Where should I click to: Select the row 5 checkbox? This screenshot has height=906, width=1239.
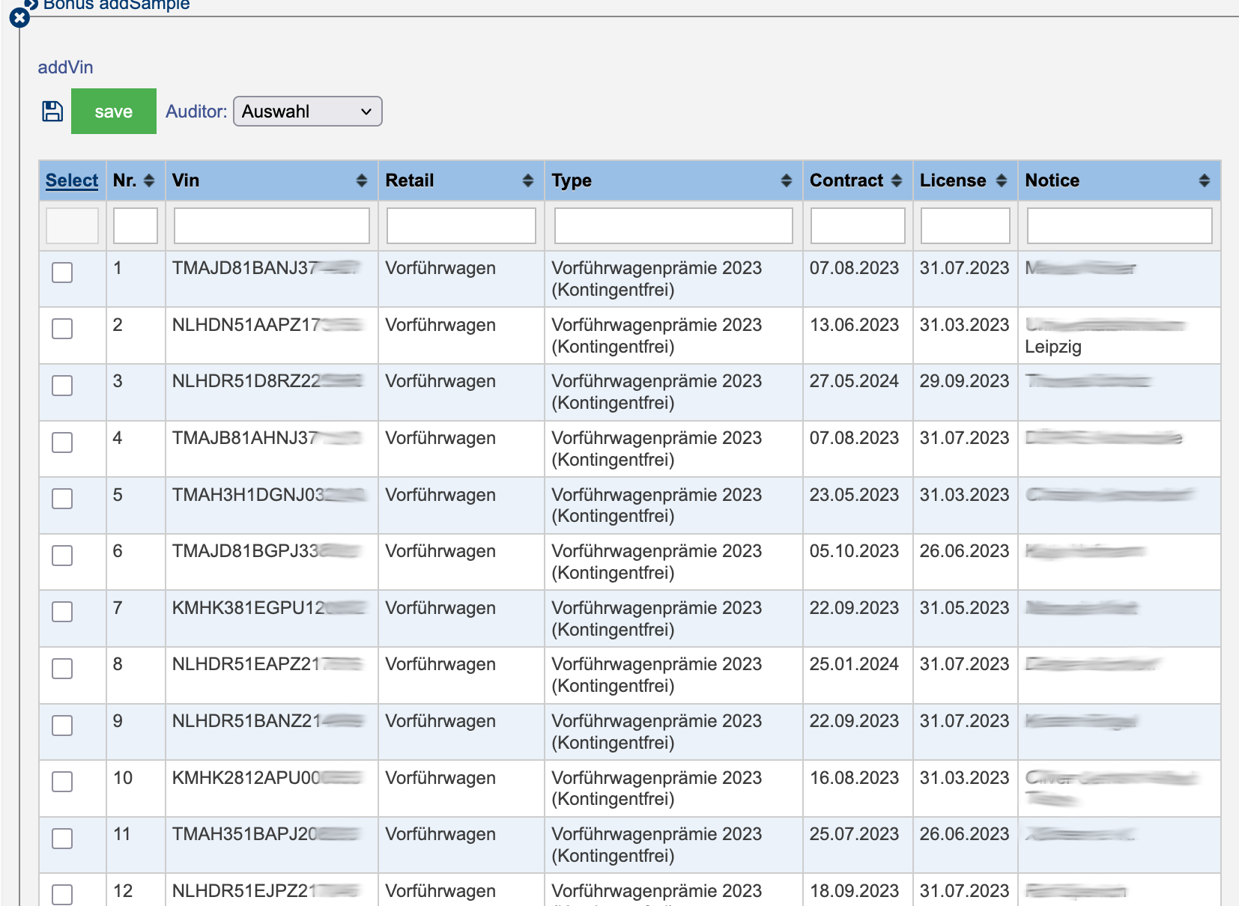point(62,499)
